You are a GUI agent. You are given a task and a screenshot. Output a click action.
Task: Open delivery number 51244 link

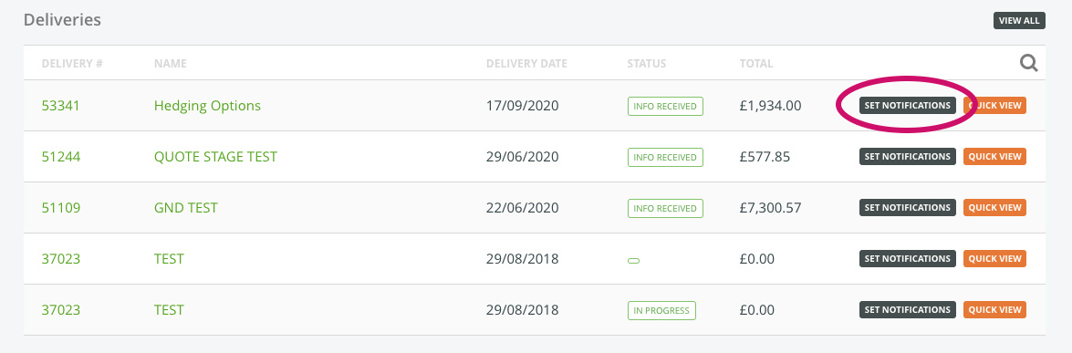tap(61, 157)
